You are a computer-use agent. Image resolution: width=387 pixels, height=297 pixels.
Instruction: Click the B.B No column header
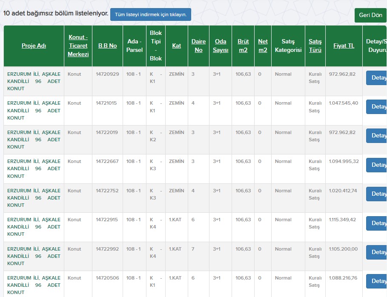[x=107, y=46]
